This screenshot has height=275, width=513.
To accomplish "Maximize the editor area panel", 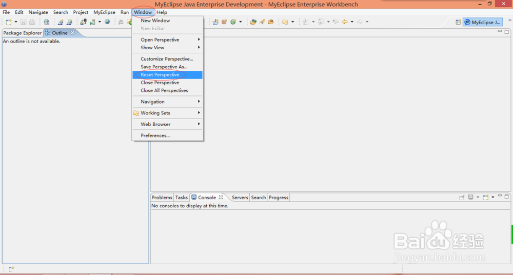I will pos(507,32).
